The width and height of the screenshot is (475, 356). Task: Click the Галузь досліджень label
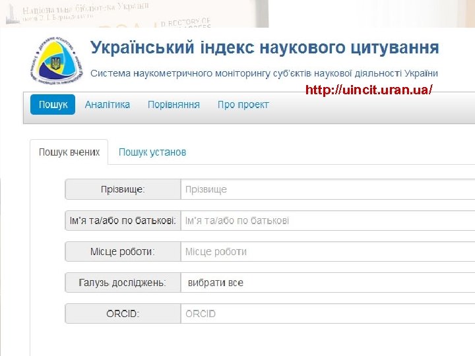click(x=123, y=283)
